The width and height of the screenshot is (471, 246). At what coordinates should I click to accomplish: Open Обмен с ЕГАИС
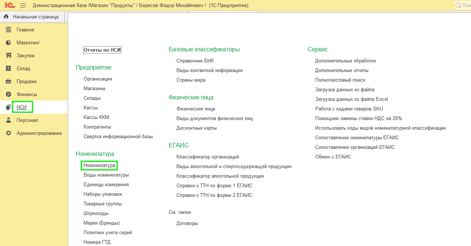[x=333, y=157]
